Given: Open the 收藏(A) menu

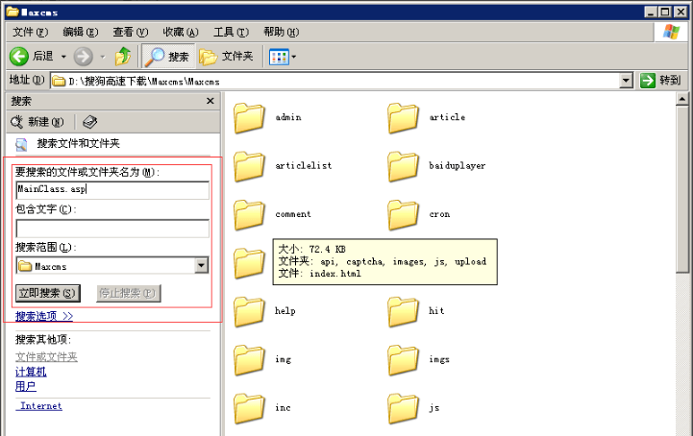Looking at the screenshot, I should coord(181,32).
